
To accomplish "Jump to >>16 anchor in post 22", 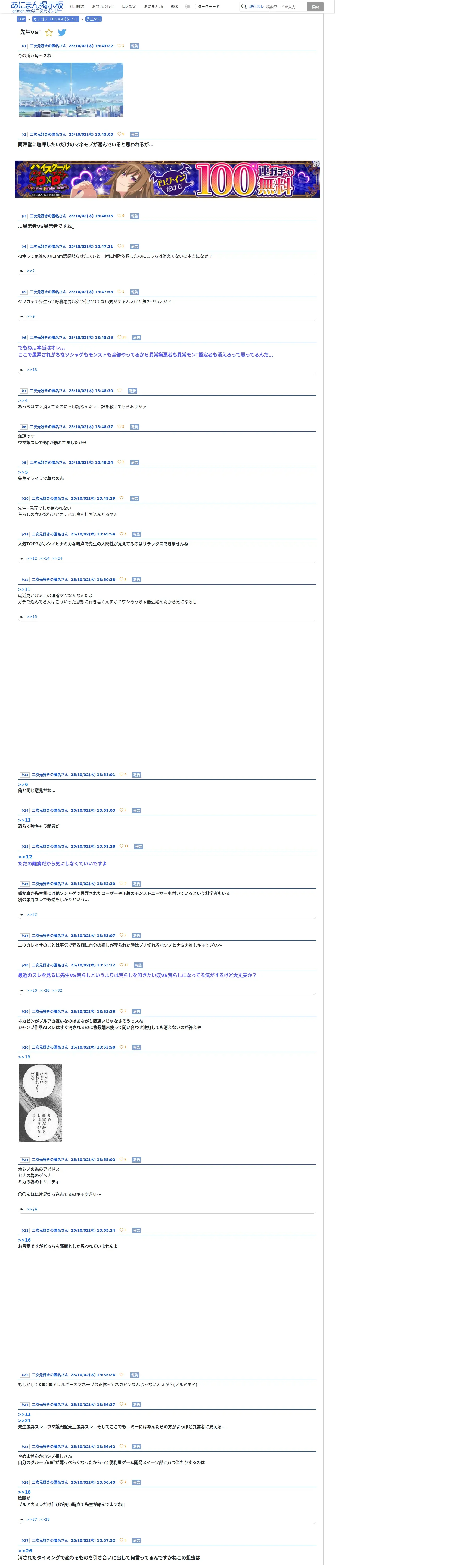I will [24, 1241].
